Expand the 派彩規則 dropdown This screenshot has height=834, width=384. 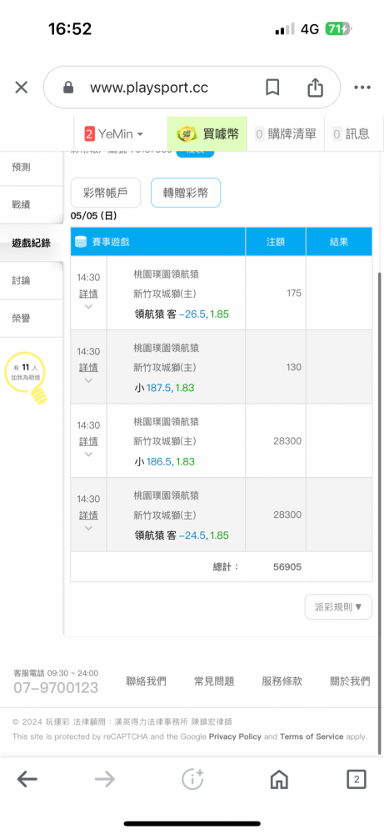[x=338, y=607]
